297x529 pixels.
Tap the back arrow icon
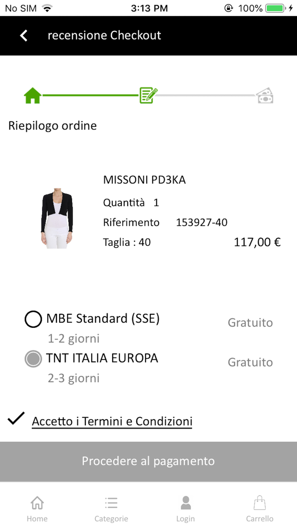coord(23,36)
